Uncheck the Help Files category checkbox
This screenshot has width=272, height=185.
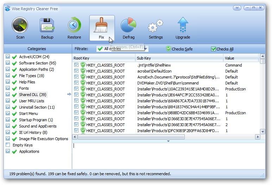click(x=8, y=82)
